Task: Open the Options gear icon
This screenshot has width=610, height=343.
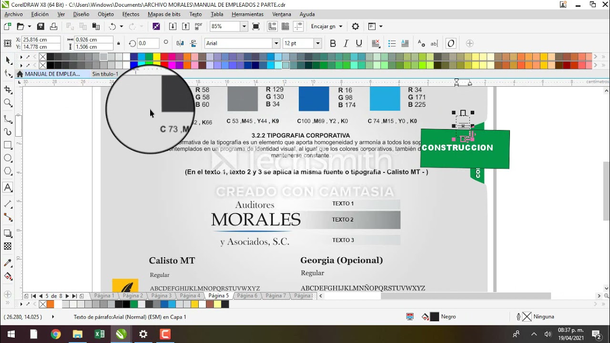Action: point(356,26)
